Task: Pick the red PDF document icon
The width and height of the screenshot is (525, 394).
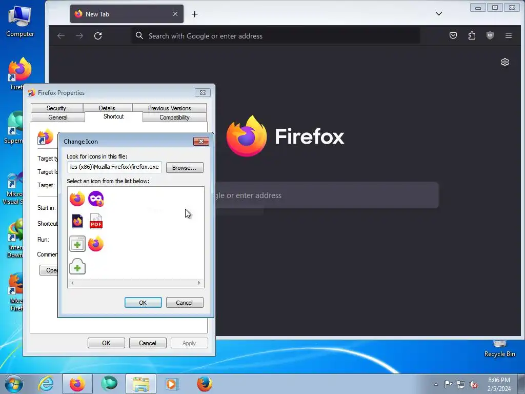Action: point(96,221)
